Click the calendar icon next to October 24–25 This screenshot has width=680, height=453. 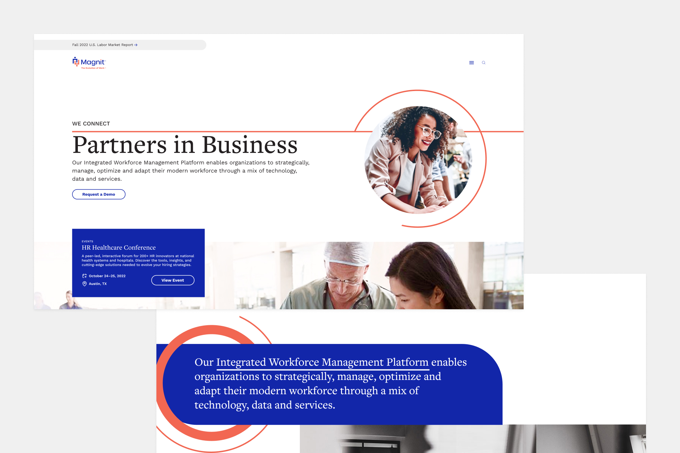84,276
